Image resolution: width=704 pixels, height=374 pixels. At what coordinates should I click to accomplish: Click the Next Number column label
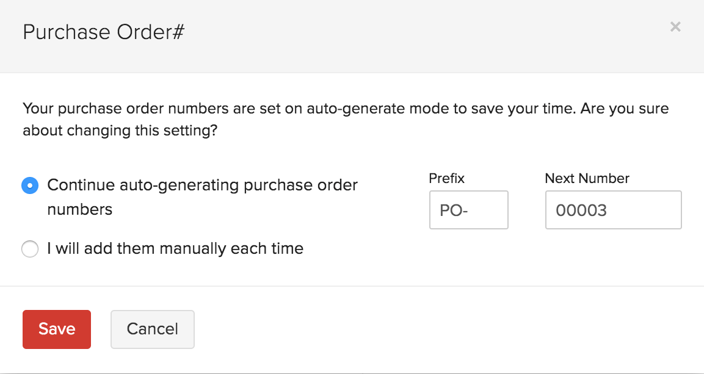[586, 178]
